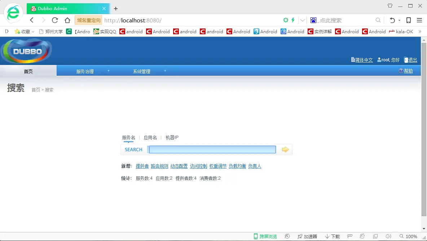Open the mobile view icon near browser menu
This screenshot has height=241, width=427.
pos(408,20)
